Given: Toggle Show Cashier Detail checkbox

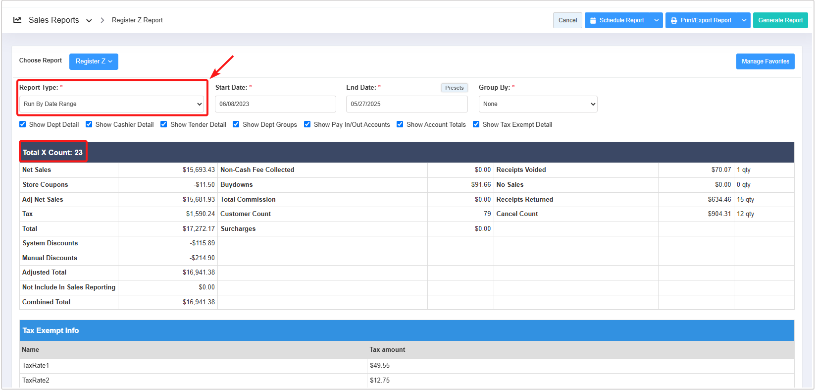Looking at the screenshot, I should point(89,124).
